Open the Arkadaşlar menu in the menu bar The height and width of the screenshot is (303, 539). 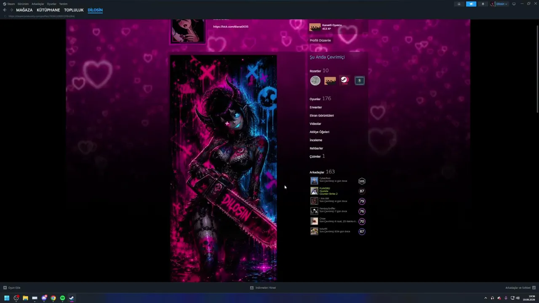tap(38, 4)
